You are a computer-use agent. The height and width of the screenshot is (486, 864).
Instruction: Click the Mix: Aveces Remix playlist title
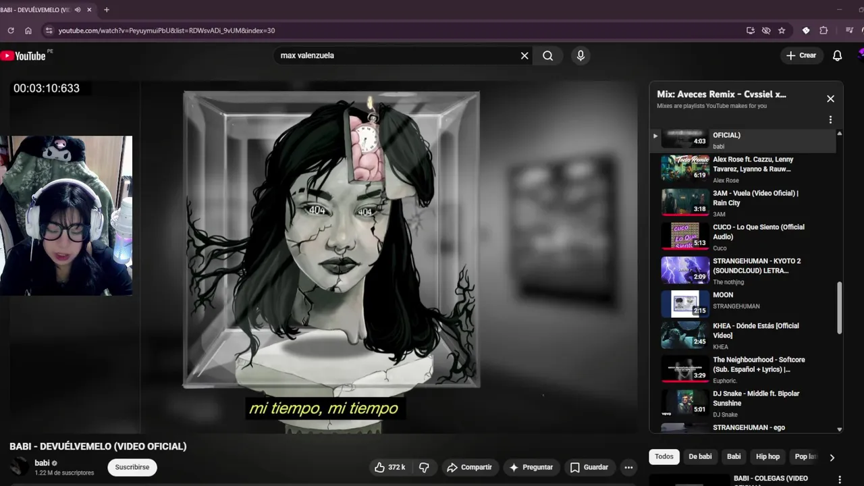point(722,94)
